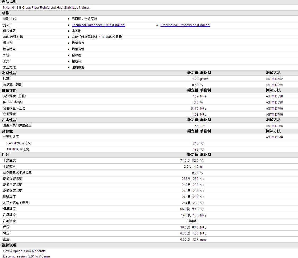Image resolution: width=298 pixels, height=258 pixels.
Task: Select the injection pressure '14.0 到 103'
Action: [x=190, y=215]
